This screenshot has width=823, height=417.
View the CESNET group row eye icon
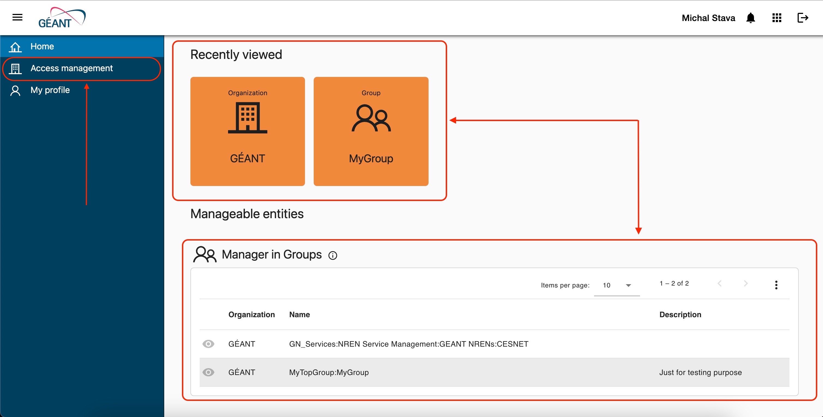tap(208, 344)
